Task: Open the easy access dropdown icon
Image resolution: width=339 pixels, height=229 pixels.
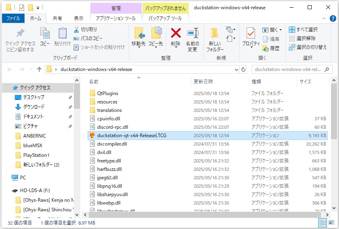Action: coord(231,39)
